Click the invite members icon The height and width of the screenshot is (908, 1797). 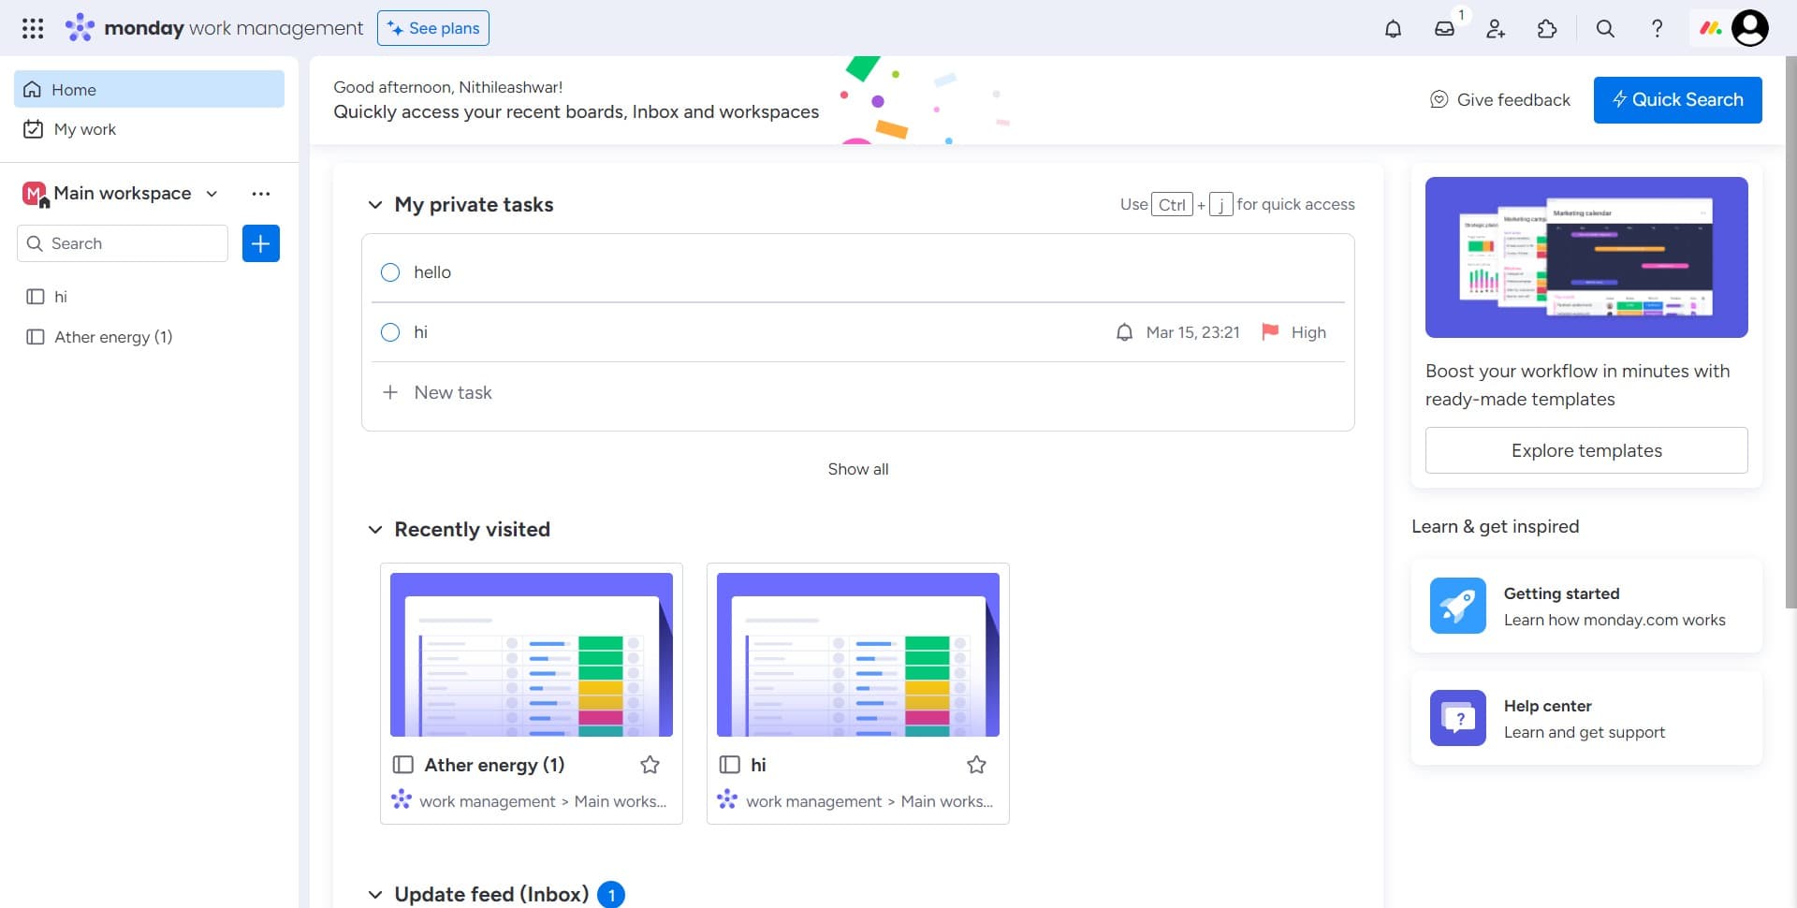1496,29
